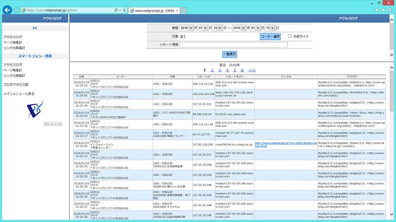Open the start day dropdown
The height and width of the screenshot is (222, 396).
click(x=217, y=28)
